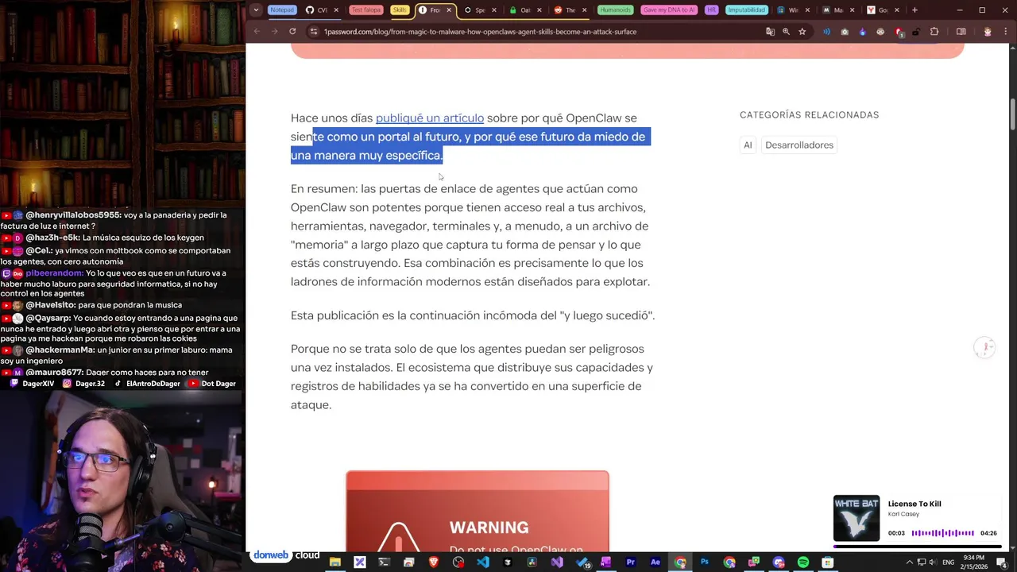The width and height of the screenshot is (1017, 572).
Task: Open the tab search dropdown chevron
Action: pos(256,10)
